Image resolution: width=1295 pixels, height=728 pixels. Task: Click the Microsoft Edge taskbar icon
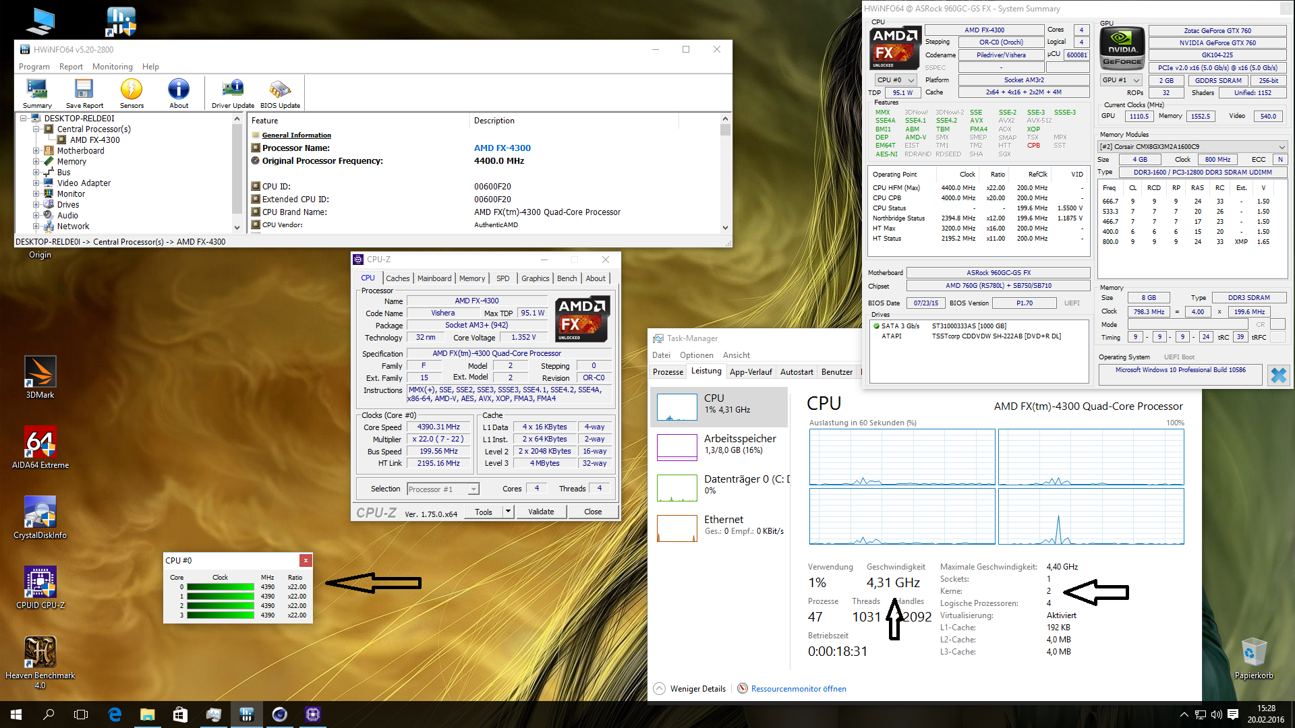[115, 715]
